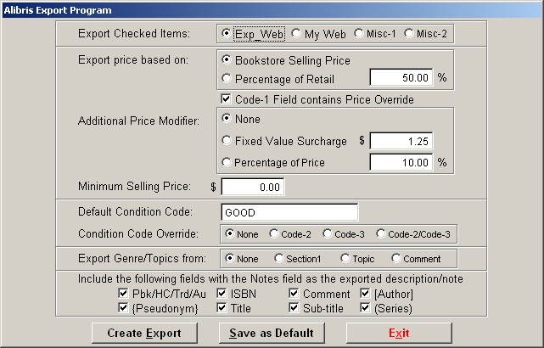
Task: Click the Export price based on label
Action: (133, 59)
